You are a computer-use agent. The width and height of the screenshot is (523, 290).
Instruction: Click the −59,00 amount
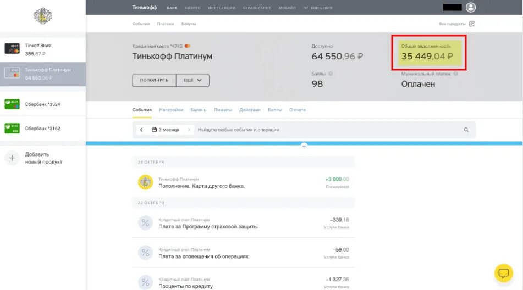340,249
